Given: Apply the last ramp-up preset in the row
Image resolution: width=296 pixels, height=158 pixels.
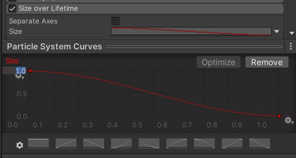Looking at the screenshot, I should (x=232, y=144).
